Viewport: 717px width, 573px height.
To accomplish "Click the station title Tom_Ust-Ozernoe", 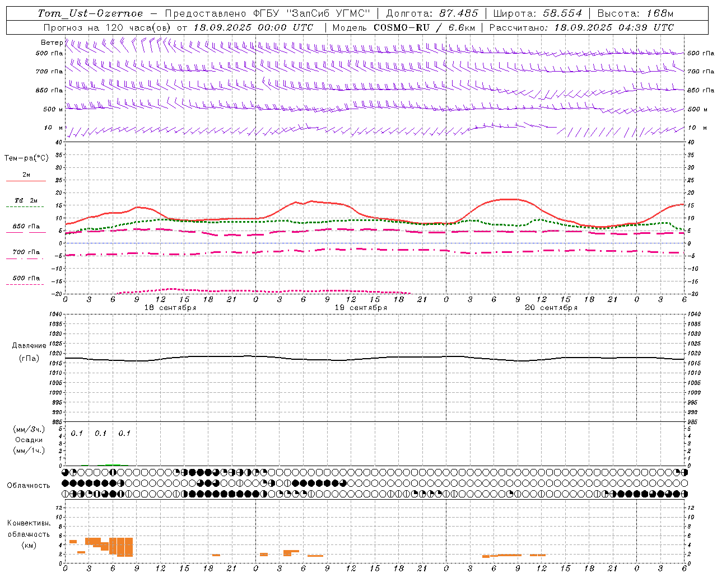I will (x=91, y=13).
